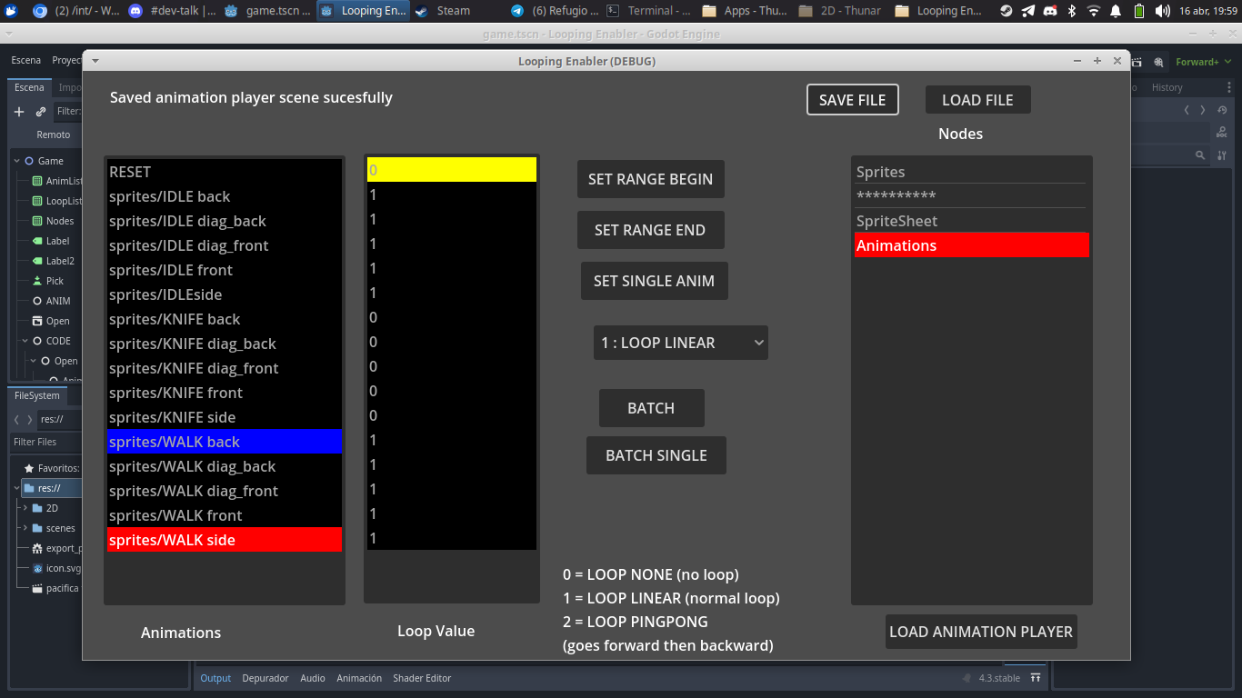The image size is (1242, 698).
Task: Open the volume control in system tray
Action: point(1163,11)
